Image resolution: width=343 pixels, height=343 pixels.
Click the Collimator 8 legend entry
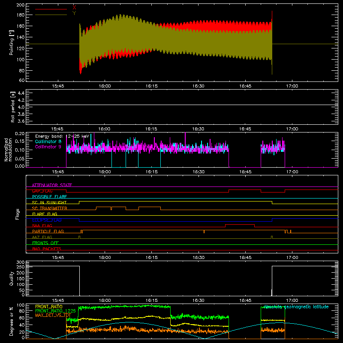click(48, 141)
